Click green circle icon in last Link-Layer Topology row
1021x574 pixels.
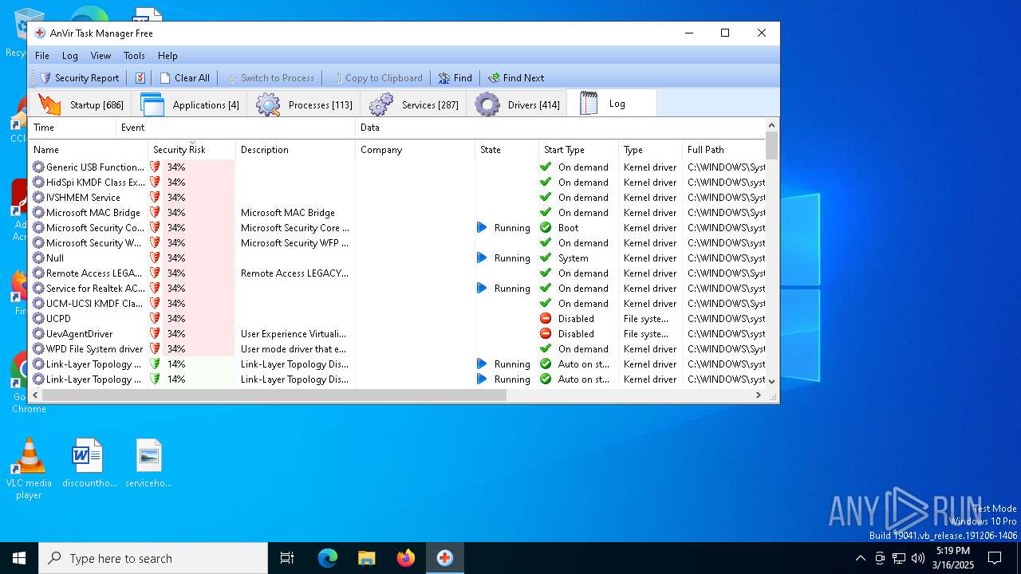tap(546, 379)
